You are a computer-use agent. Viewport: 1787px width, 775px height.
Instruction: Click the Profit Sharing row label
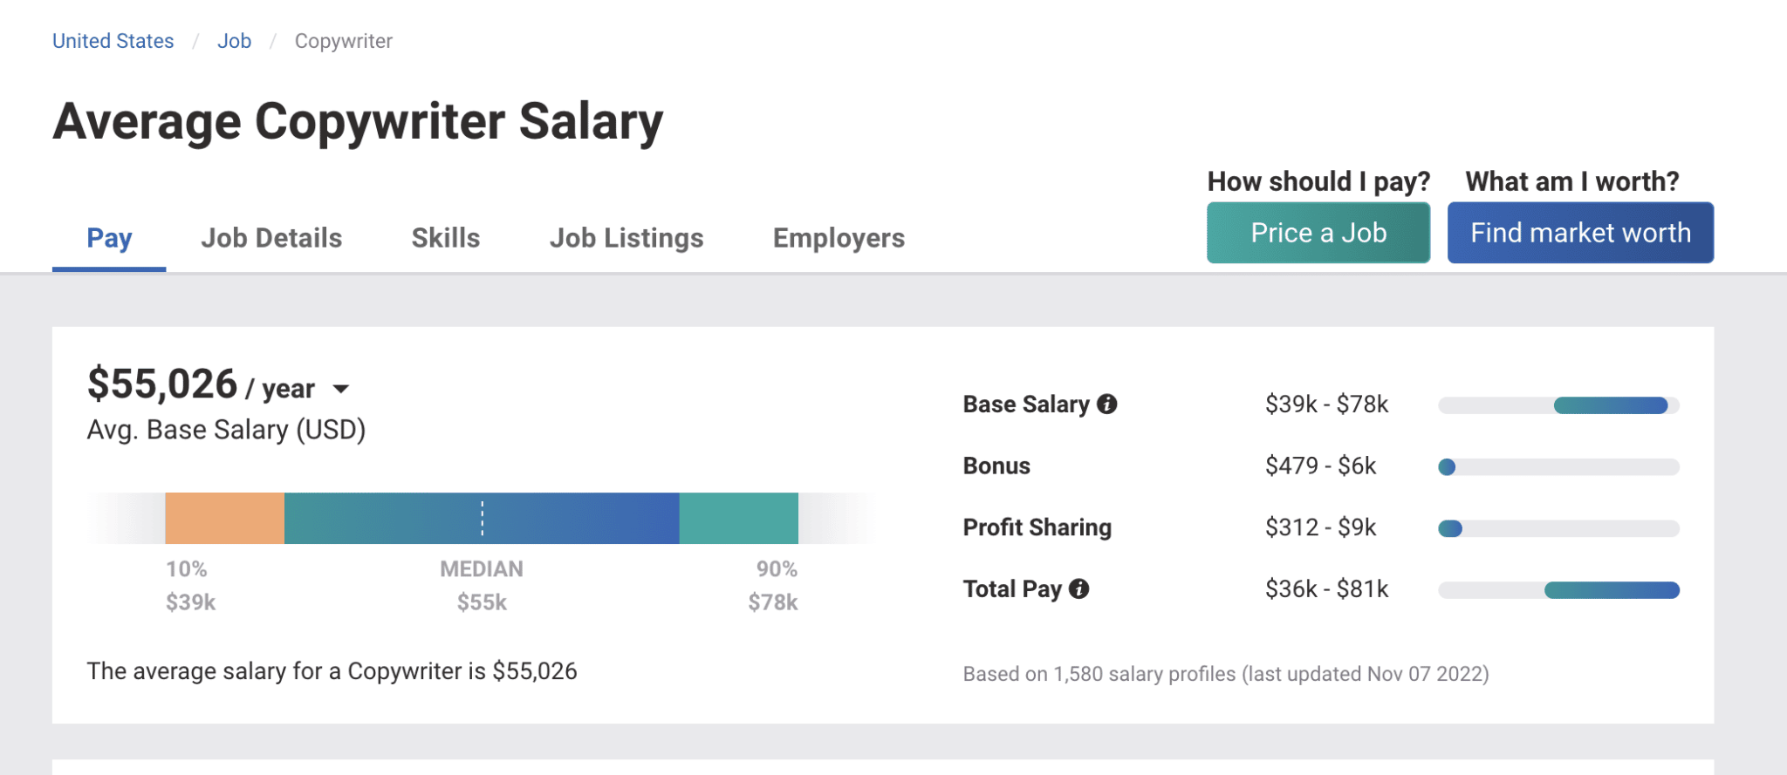point(1037,527)
